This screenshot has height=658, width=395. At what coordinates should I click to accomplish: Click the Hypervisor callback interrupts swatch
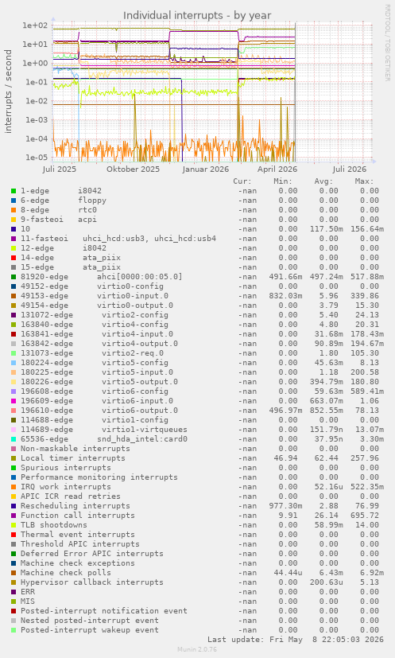pos(14,582)
